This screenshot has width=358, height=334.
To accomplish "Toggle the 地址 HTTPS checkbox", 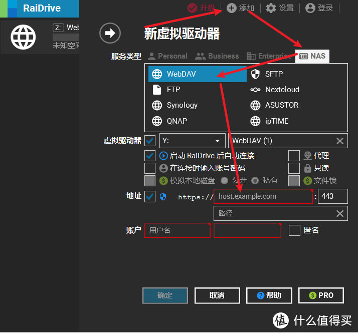I will pos(150,197).
